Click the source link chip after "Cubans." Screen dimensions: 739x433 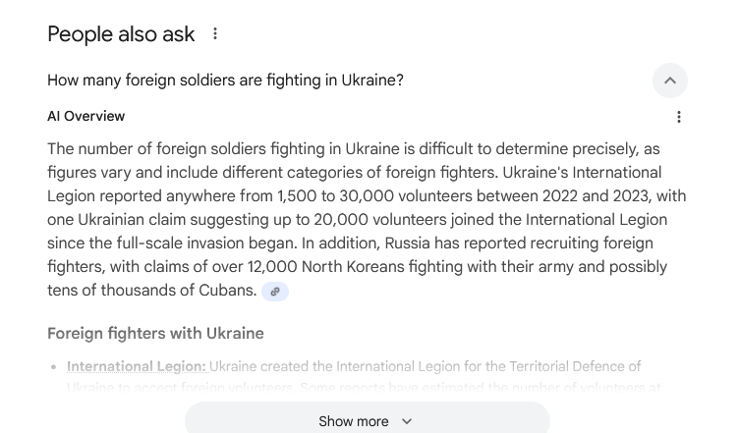pos(275,291)
